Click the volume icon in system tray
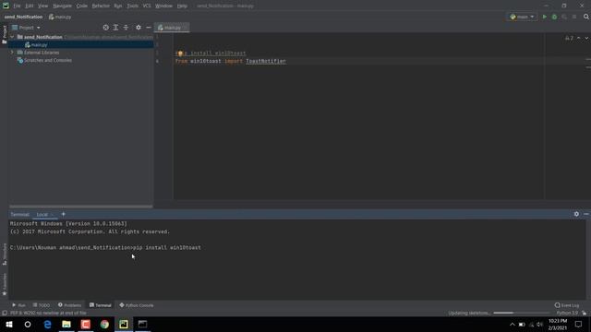The height and width of the screenshot is (332, 591). [x=539, y=324]
